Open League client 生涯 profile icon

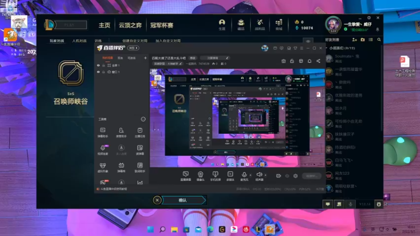pyautogui.click(x=222, y=25)
